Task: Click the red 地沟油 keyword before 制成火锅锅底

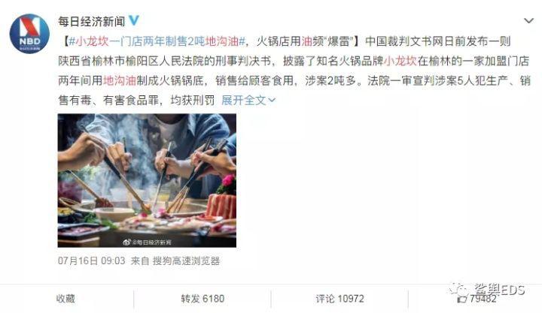Action: [x=120, y=80]
